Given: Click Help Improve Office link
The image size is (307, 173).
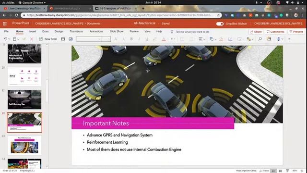Looking at the screenshot, I should click(x=246, y=171).
